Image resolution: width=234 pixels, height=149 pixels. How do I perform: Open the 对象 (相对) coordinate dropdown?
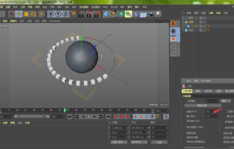pyautogui.click(x=119, y=142)
